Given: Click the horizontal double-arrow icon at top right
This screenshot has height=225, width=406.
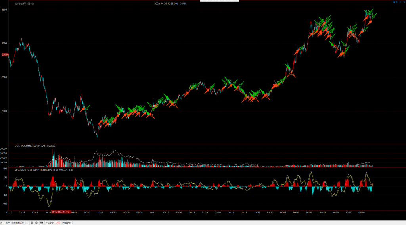Looking at the screenshot, I should [398, 2].
